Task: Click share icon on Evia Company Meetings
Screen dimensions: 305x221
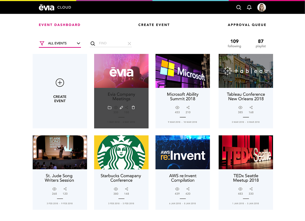Action: 127,107
